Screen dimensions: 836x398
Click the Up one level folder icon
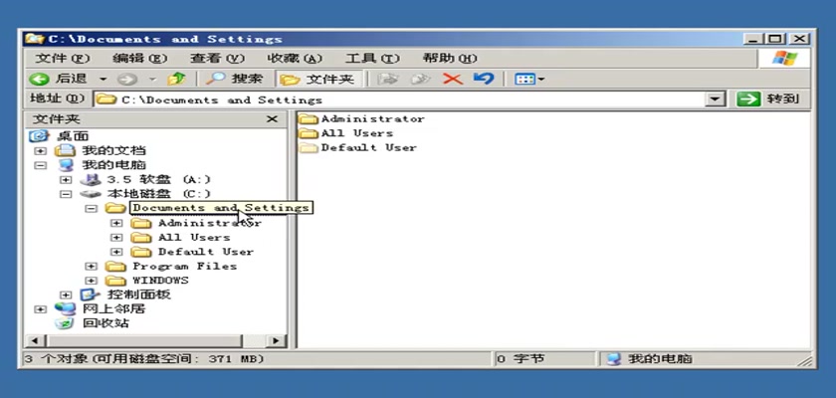click(177, 79)
